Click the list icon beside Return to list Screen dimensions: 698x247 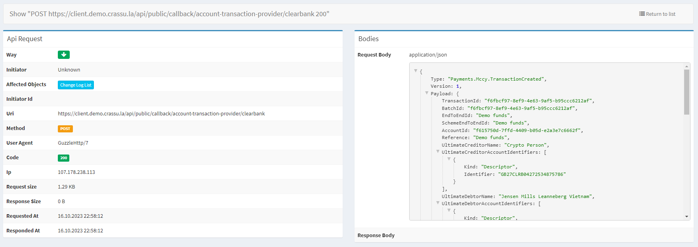click(642, 14)
